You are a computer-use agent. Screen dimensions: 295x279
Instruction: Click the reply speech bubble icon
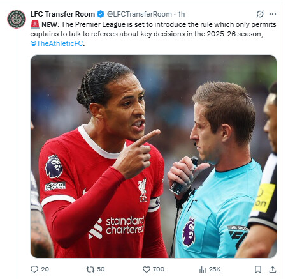[34, 269]
